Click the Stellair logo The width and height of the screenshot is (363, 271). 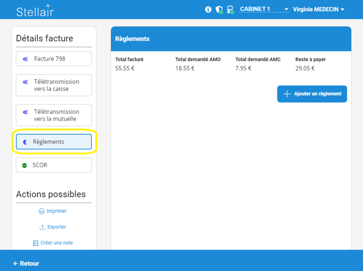click(x=35, y=11)
